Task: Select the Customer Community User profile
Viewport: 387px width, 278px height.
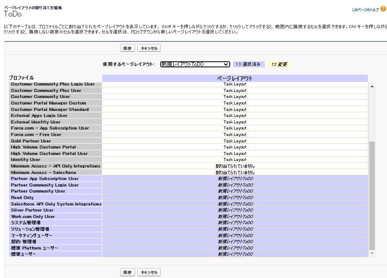Action: (56, 97)
